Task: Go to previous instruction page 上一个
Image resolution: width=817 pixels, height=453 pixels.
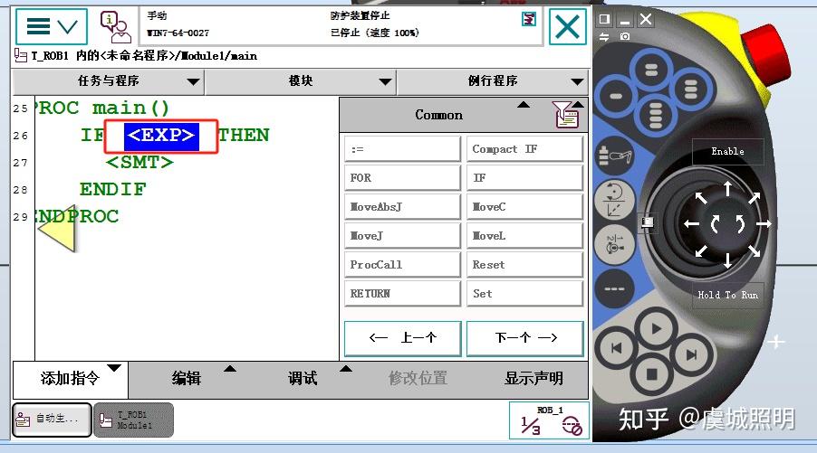Action: click(402, 338)
